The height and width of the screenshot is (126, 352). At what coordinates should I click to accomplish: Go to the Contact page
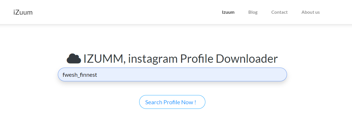point(280,12)
